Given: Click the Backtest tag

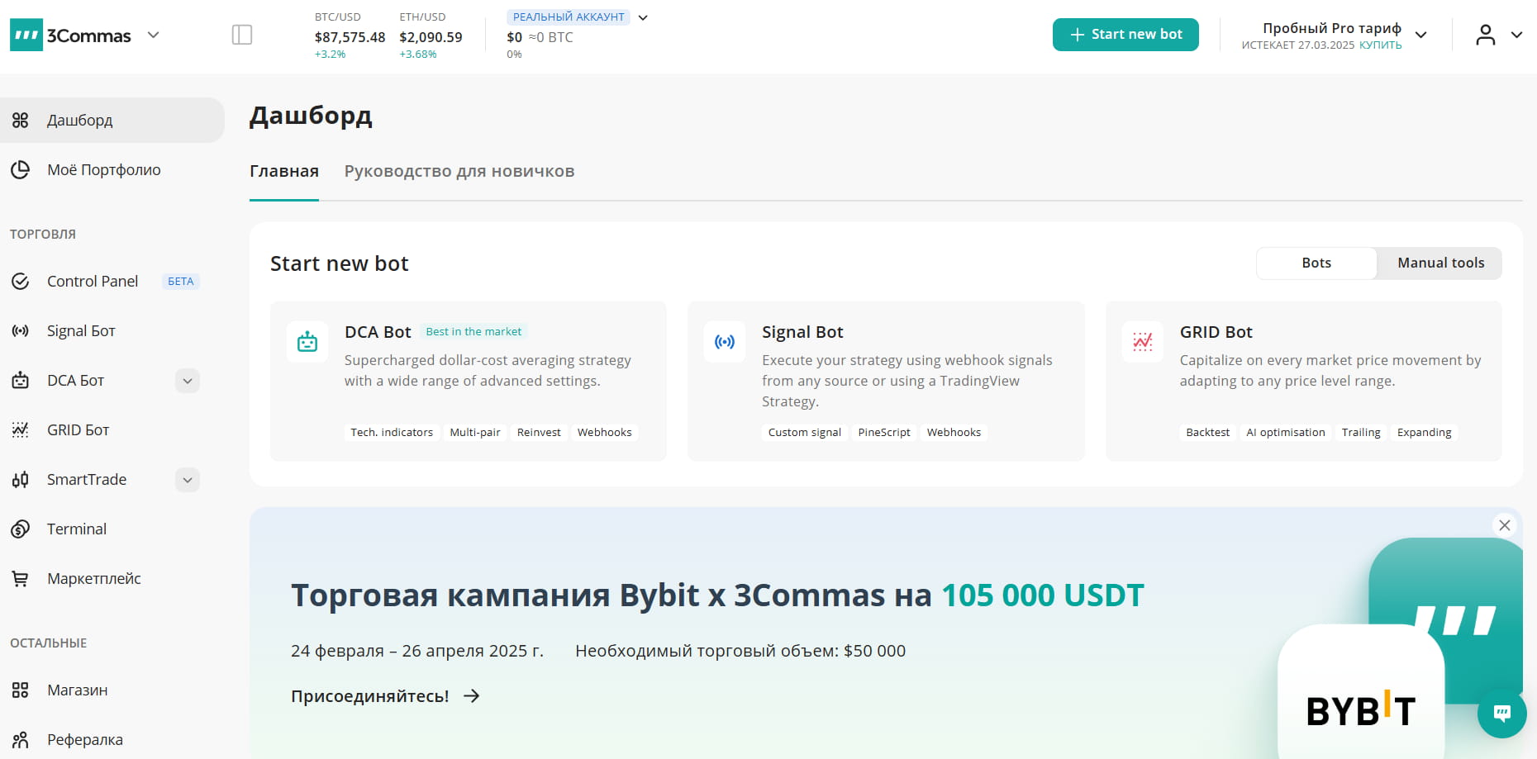Looking at the screenshot, I should click(x=1207, y=433).
